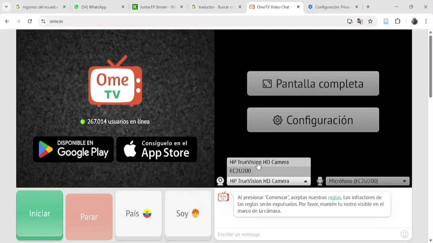Click the install app icon in address bar
433x243 pixels.
(350, 21)
